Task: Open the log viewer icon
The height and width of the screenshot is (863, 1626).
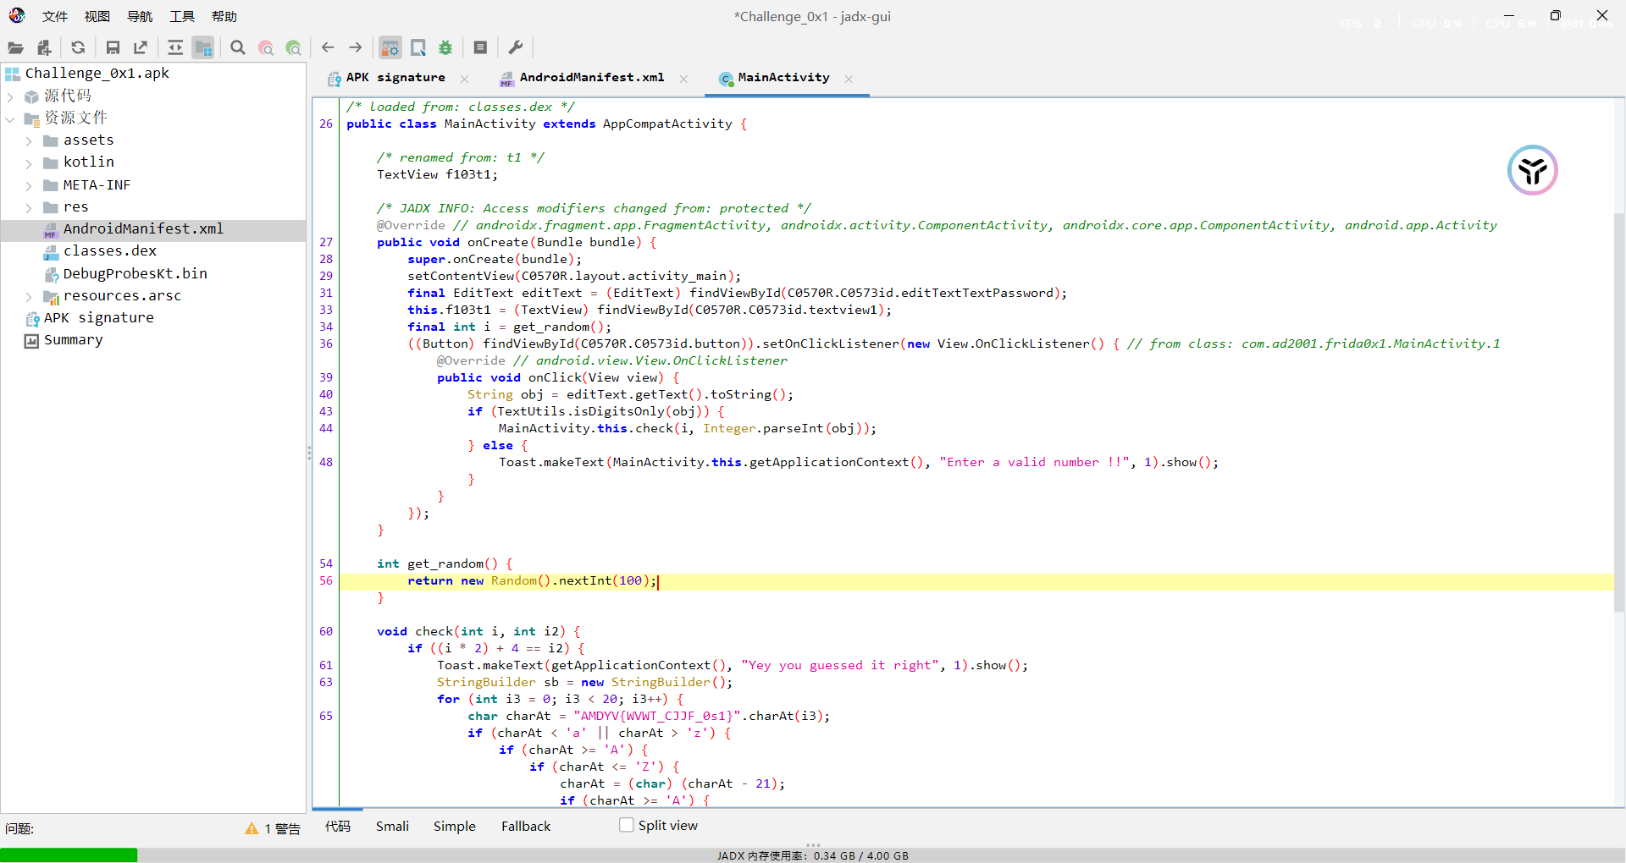Action: (480, 48)
